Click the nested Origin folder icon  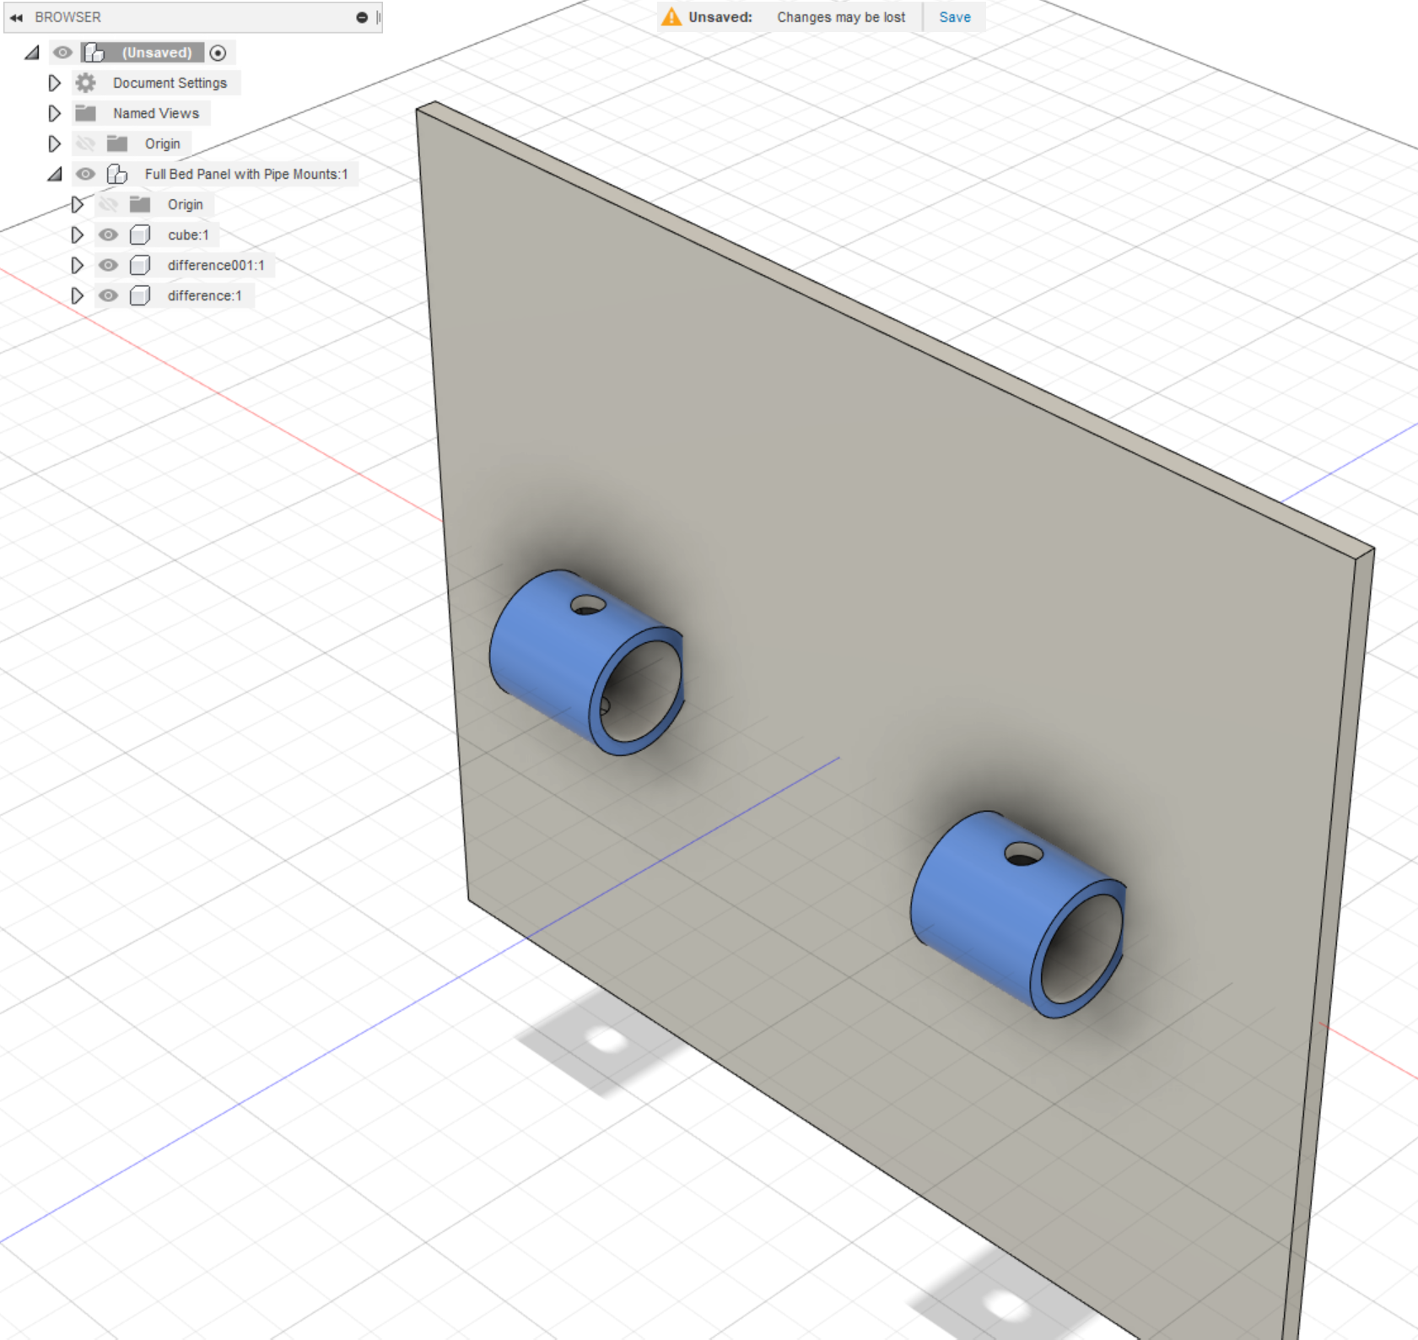[140, 204]
